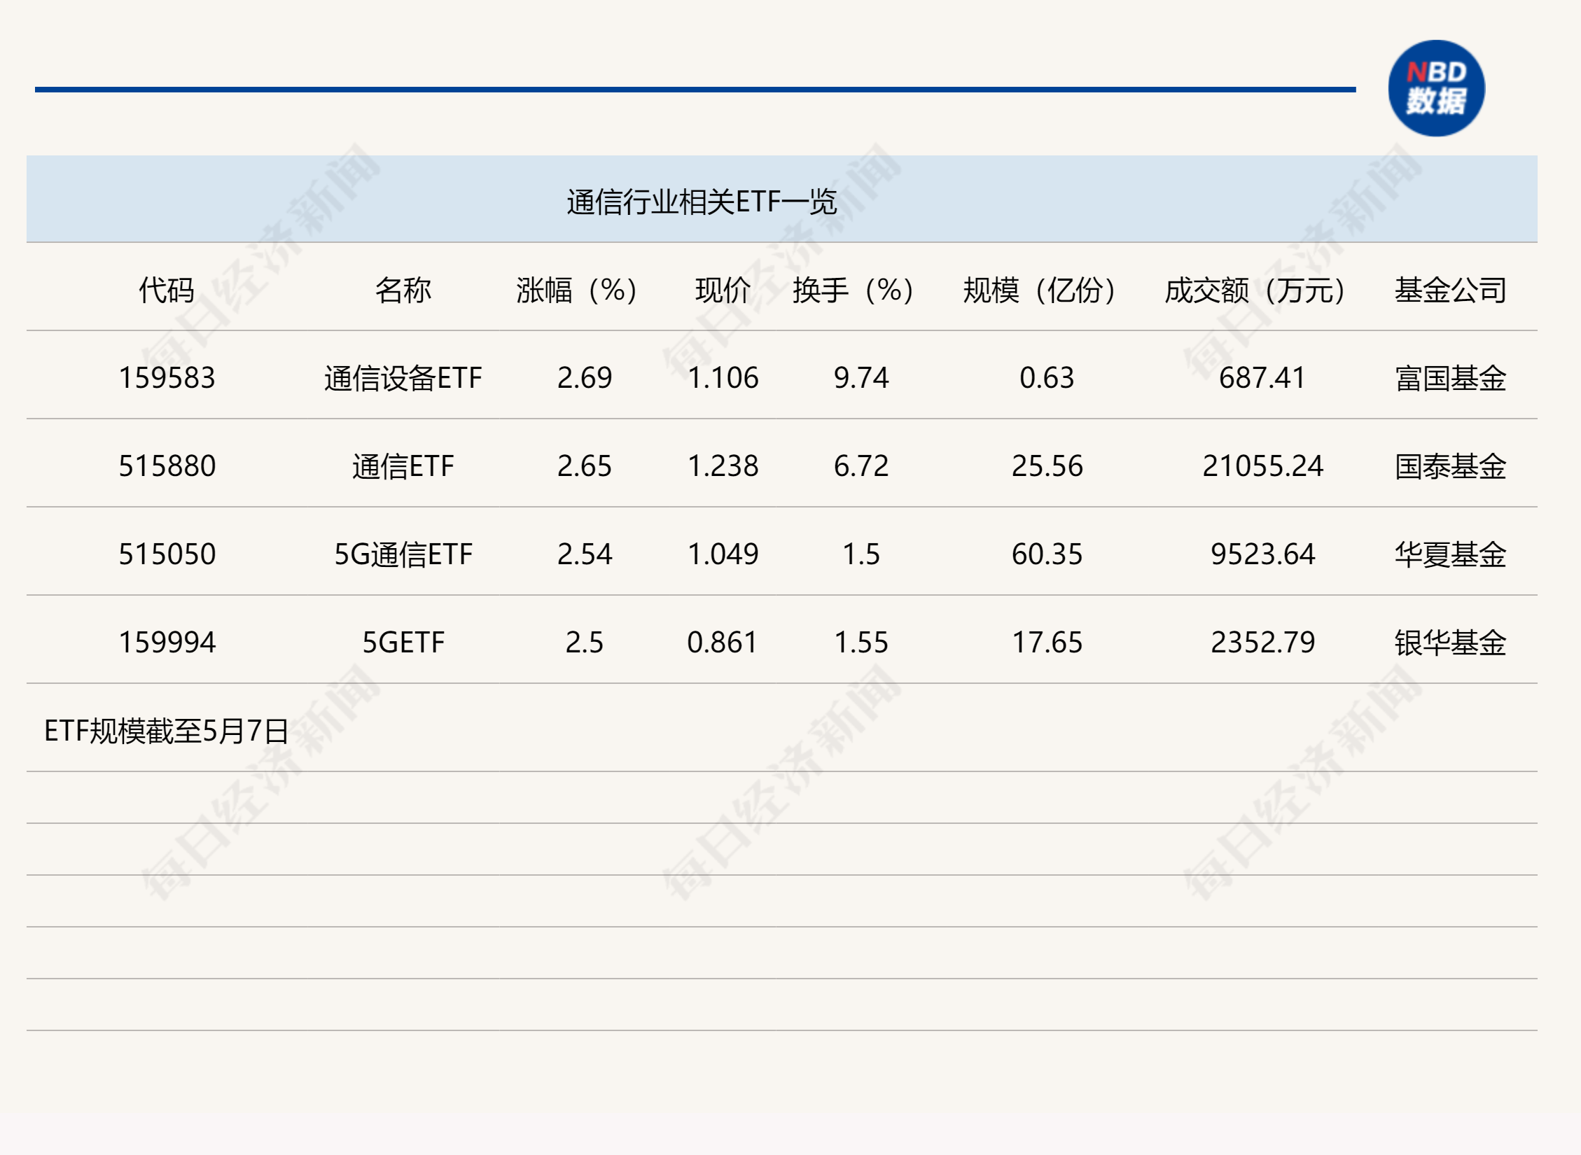Image resolution: width=1581 pixels, height=1155 pixels.
Task: Select the 成交额（万元） column header
Action: [x=1255, y=290]
